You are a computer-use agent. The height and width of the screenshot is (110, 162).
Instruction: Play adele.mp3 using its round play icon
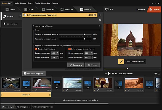click(25, 15)
